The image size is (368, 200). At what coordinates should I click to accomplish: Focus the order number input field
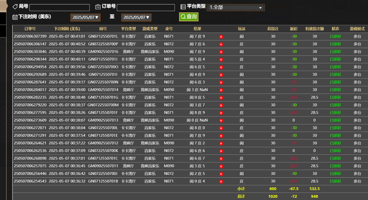(x=146, y=7)
